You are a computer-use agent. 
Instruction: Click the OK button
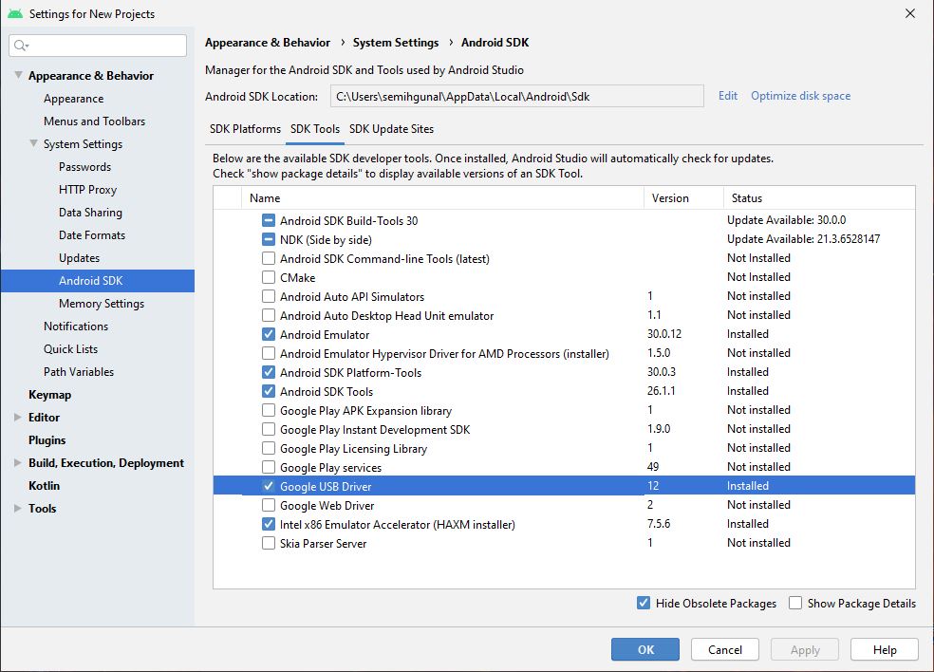(x=645, y=649)
